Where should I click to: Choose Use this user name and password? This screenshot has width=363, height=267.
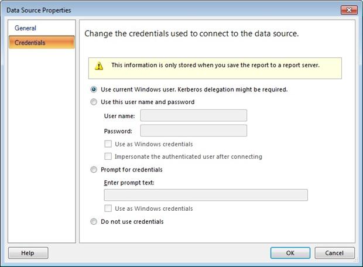(94, 102)
